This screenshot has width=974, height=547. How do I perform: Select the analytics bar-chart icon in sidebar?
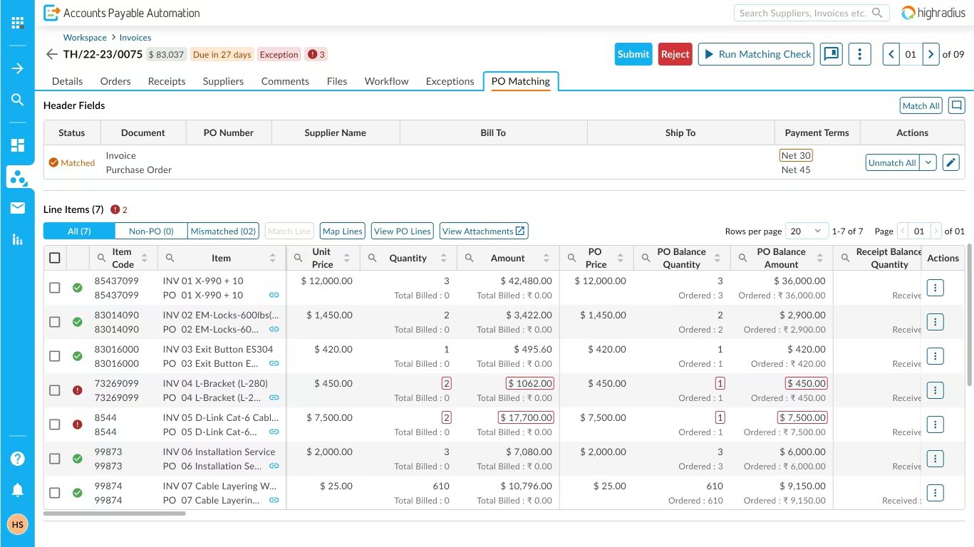[17, 240]
